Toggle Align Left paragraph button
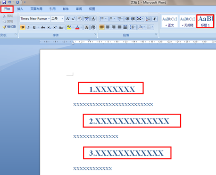 click(x=102, y=27)
